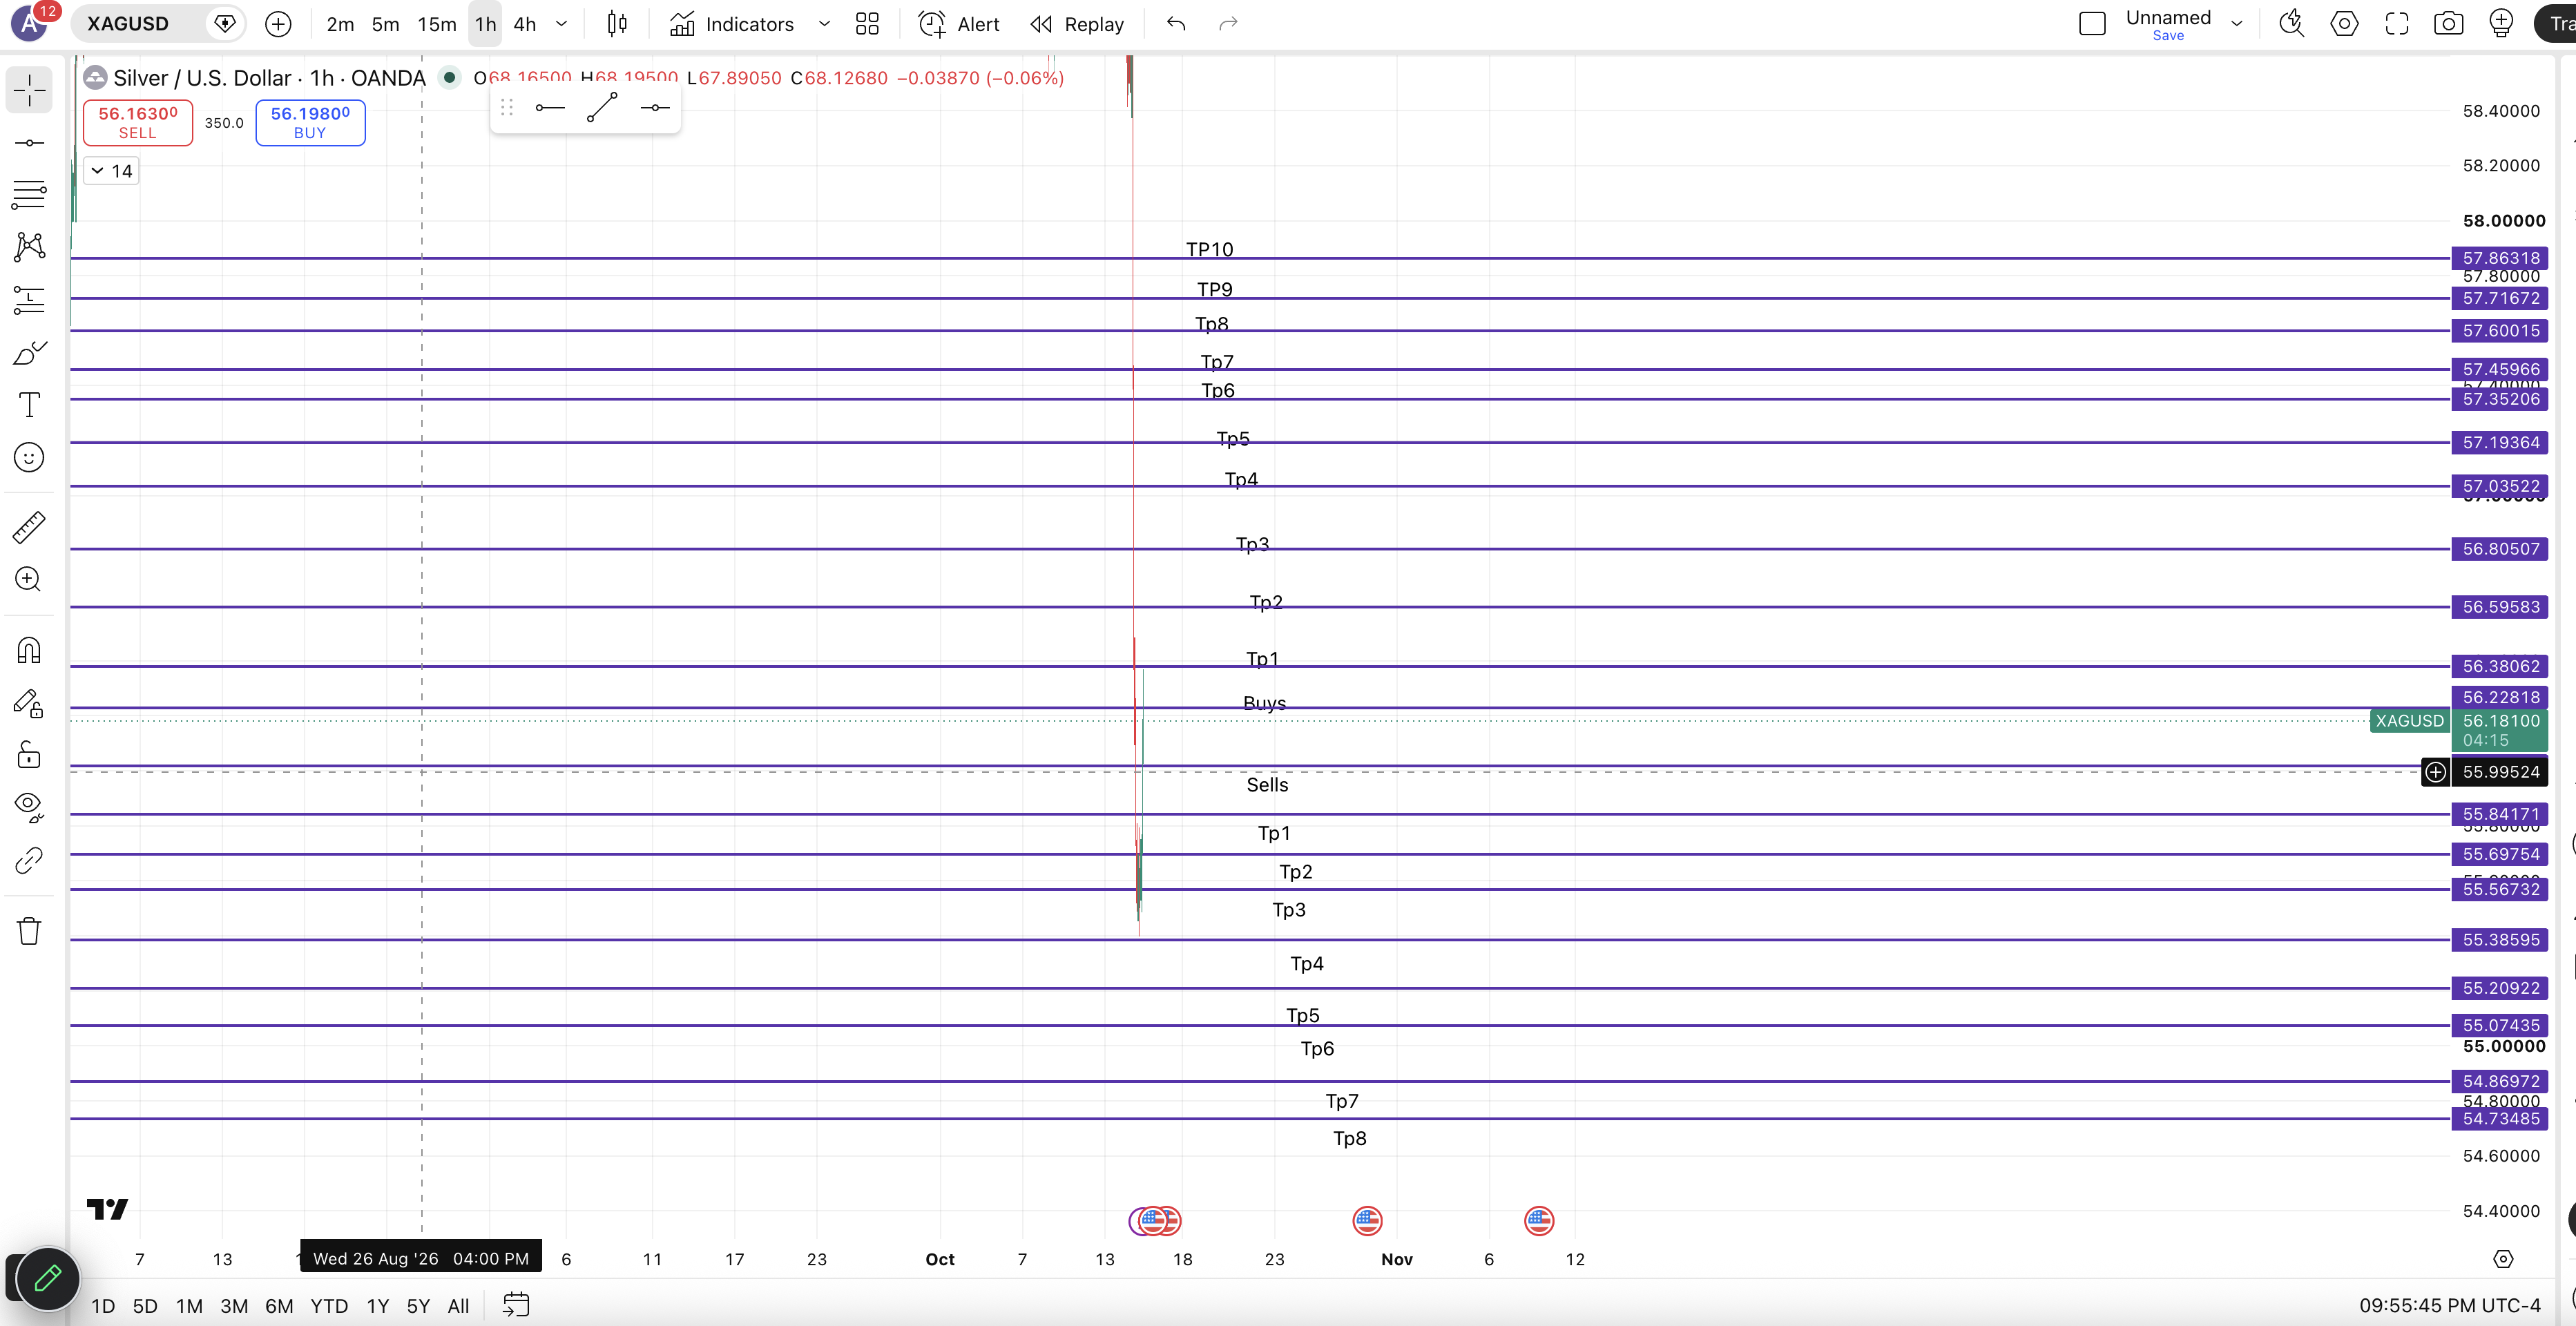The width and height of the screenshot is (2576, 1326).
Task: Open the forecasting and measurement tools
Action: 29,300
